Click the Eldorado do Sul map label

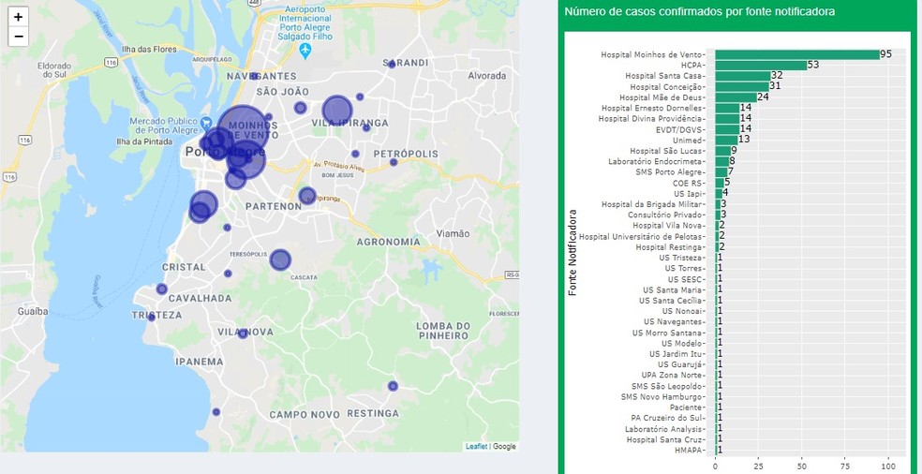coord(54,70)
